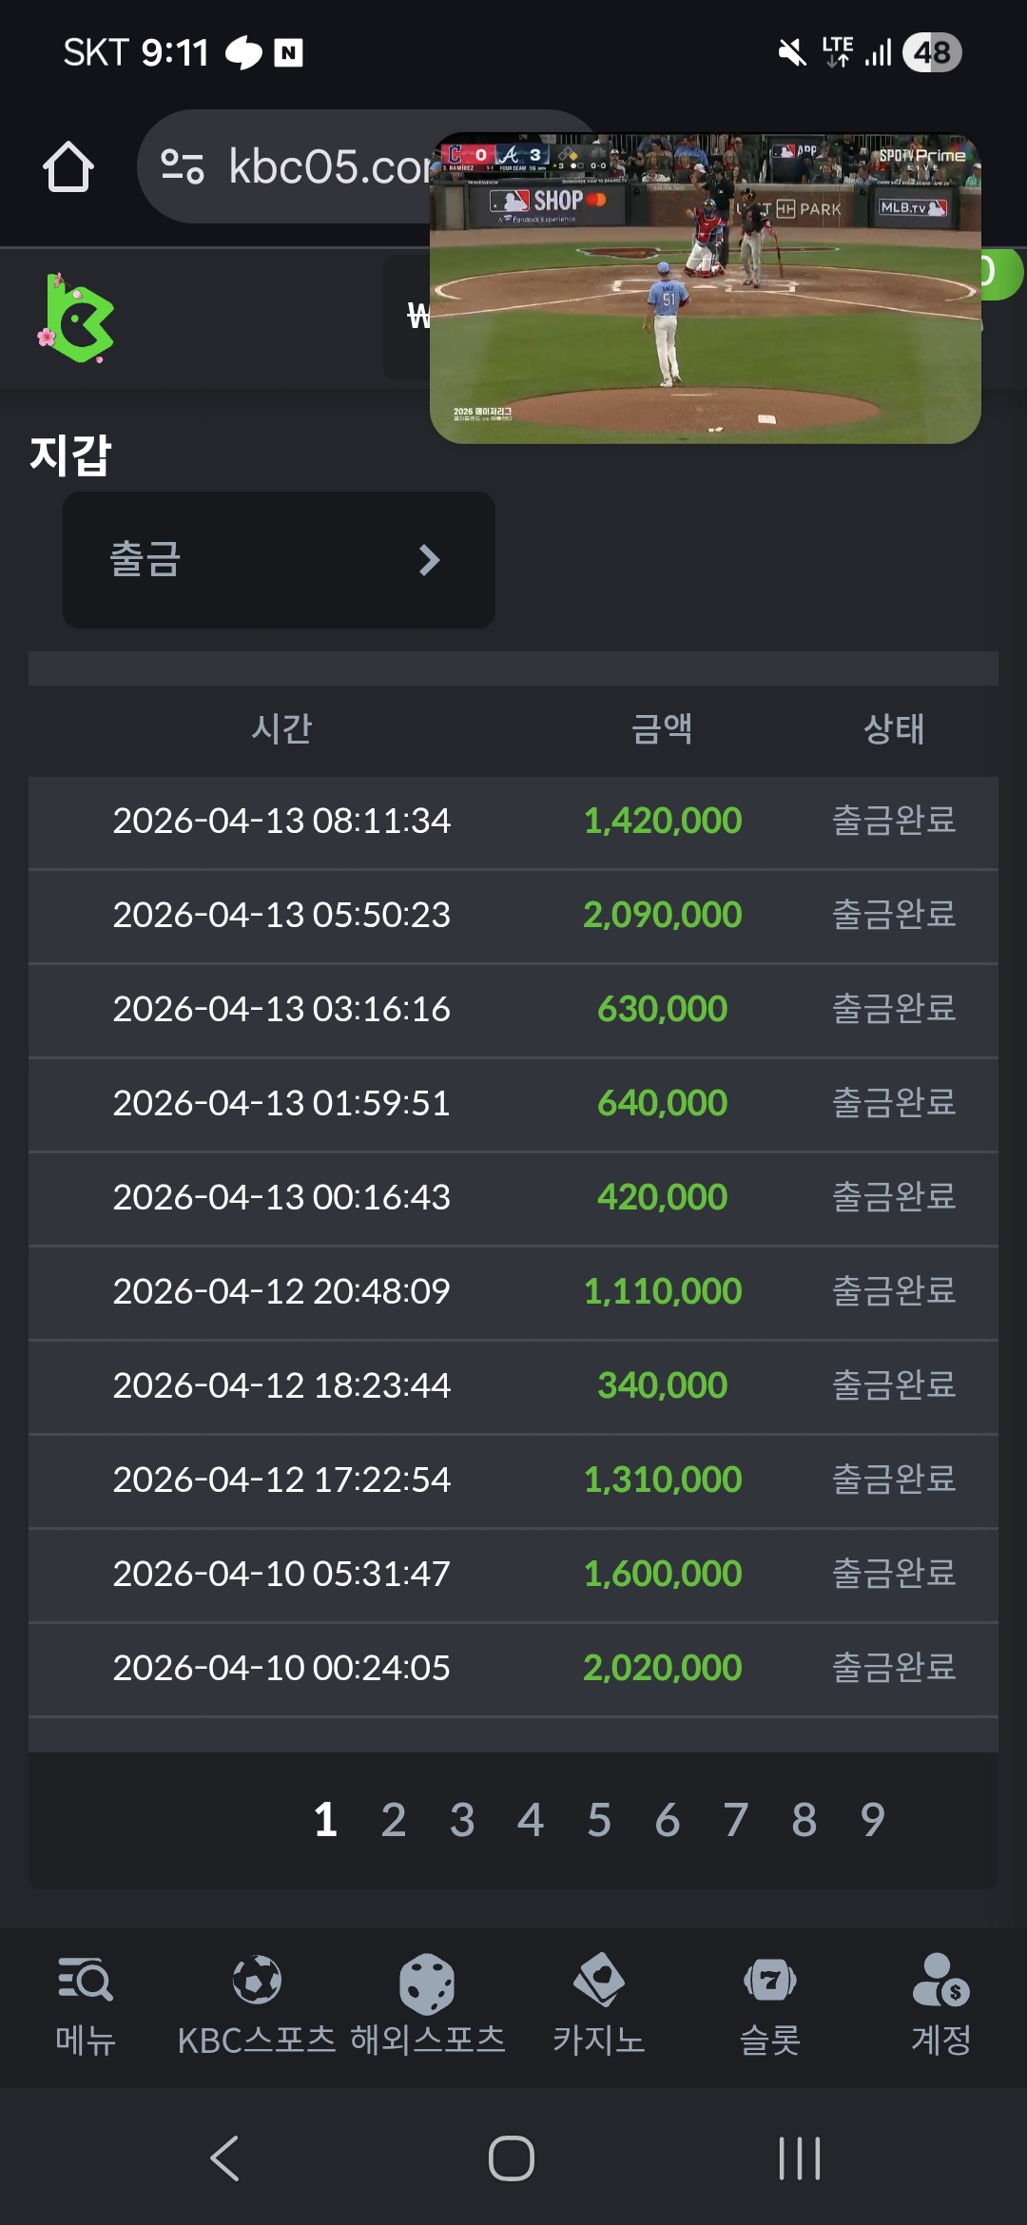Tap the browser home icon

pos(68,167)
